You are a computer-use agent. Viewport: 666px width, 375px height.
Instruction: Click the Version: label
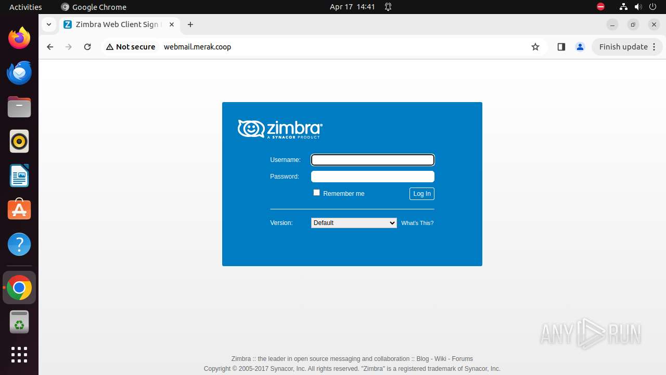[x=281, y=223]
